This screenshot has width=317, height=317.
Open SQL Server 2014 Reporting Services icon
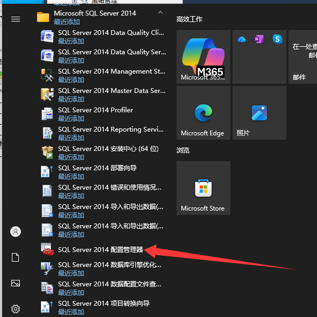(47, 133)
